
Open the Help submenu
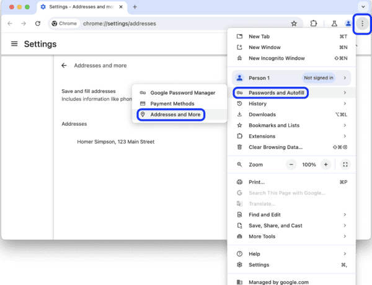click(x=291, y=254)
